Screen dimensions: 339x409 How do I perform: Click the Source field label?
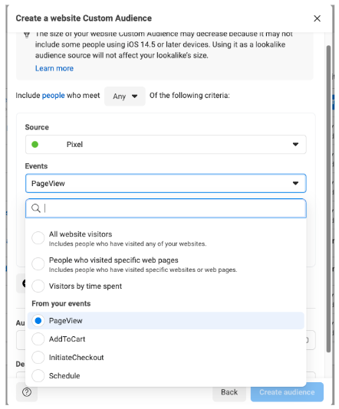pos(37,127)
